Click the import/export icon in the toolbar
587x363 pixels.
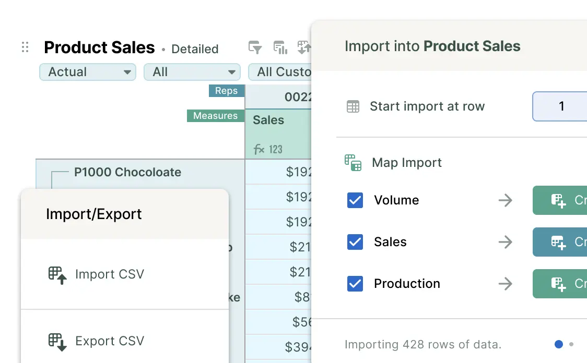click(304, 47)
